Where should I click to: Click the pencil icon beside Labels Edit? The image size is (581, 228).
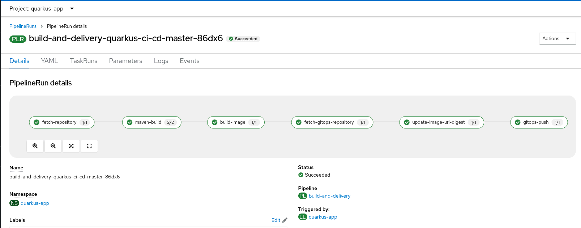coord(285,220)
